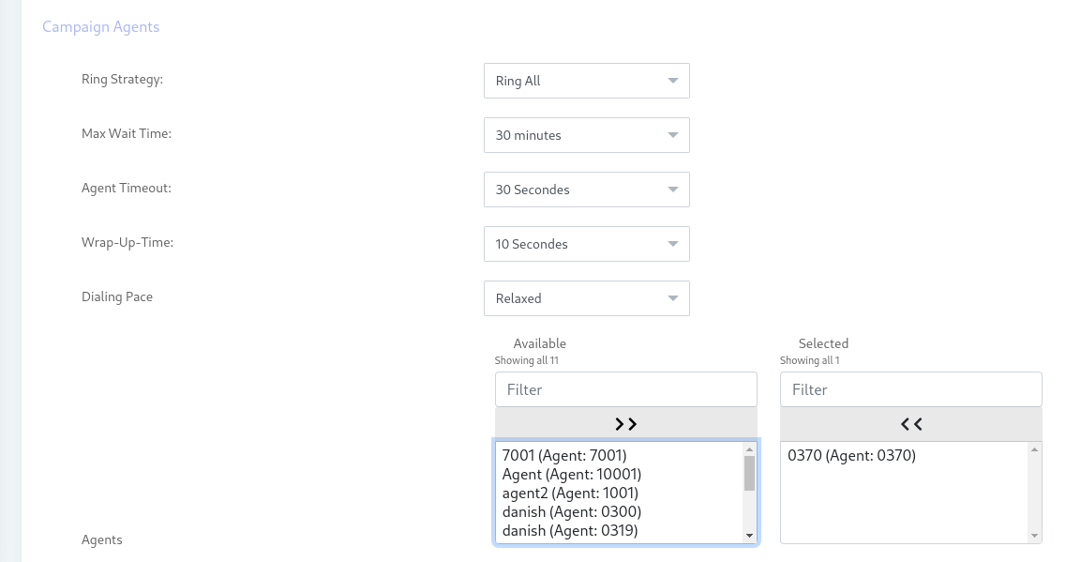This screenshot has width=1081, height=562.
Task: Pick danish (Agent: 0319) entry
Action: (570, 531)
